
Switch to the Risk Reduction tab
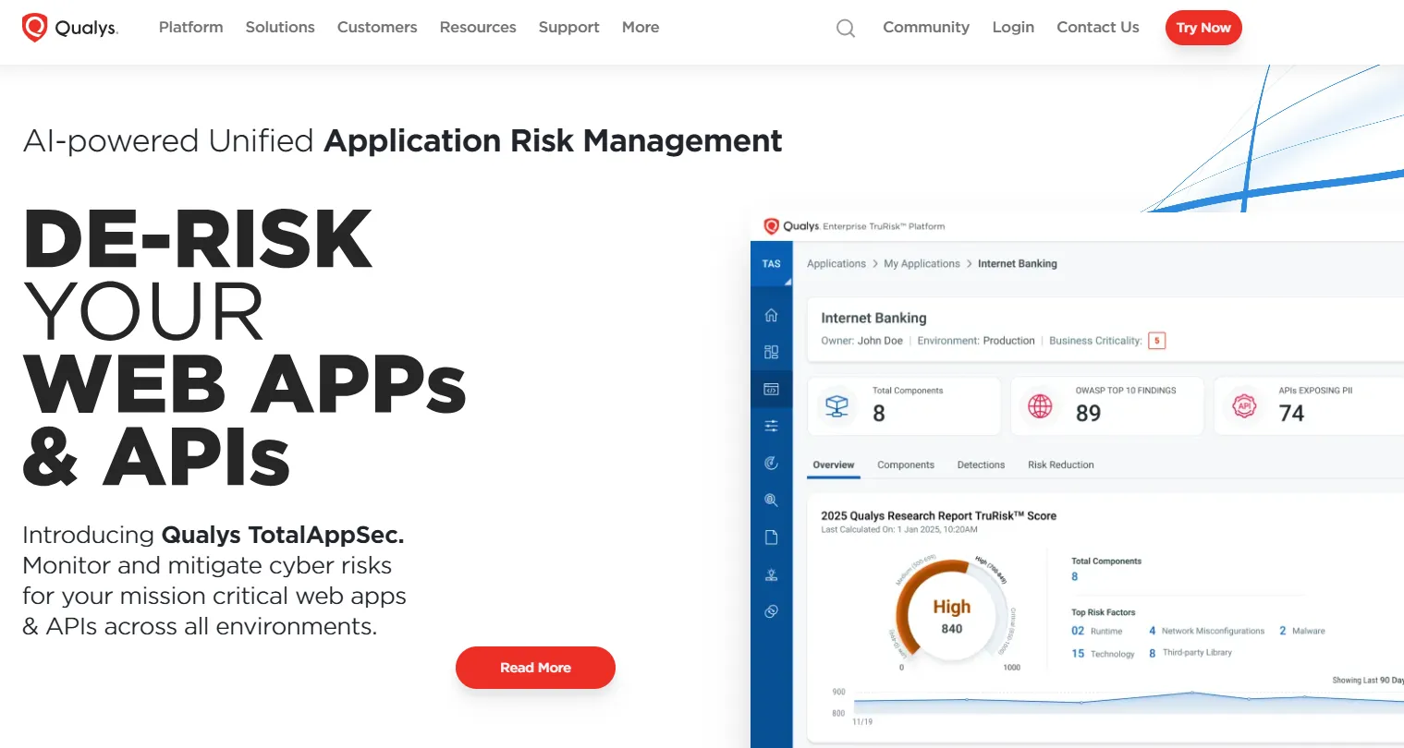tap(1061, 465)
